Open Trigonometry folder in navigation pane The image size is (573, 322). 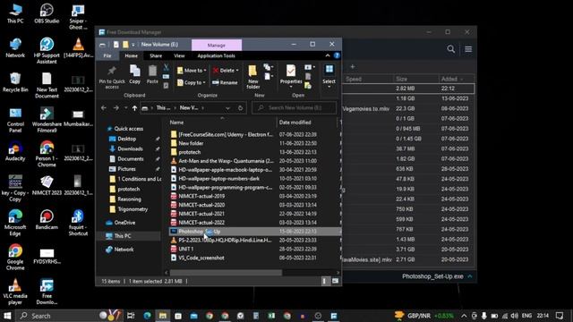(x=129, y=209)
